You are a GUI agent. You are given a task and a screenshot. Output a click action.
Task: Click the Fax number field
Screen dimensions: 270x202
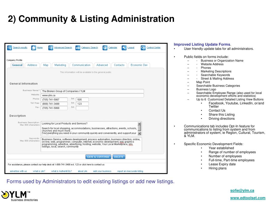[54, 108]
